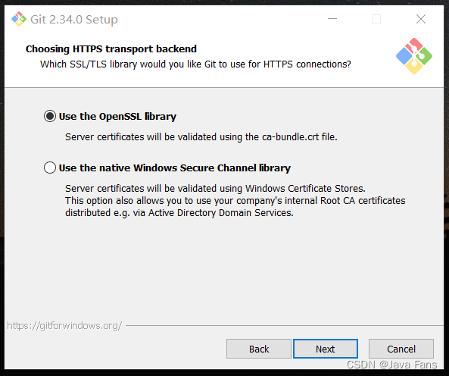This screenshot has width=449, height=376.
Task: Cancel the Git installation
Action: (401, 349)
